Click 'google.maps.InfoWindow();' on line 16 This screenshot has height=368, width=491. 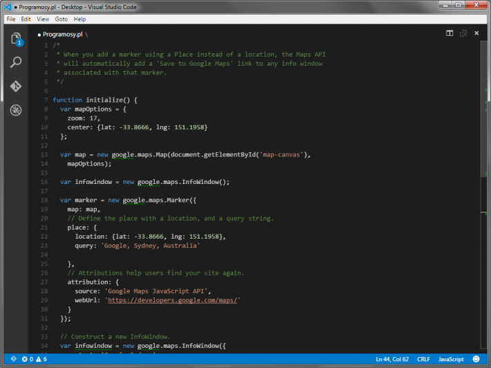point(183,182)
